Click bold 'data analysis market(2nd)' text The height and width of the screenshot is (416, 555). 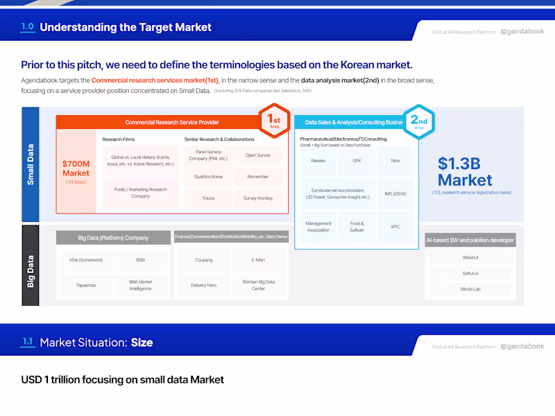point(340,80)
